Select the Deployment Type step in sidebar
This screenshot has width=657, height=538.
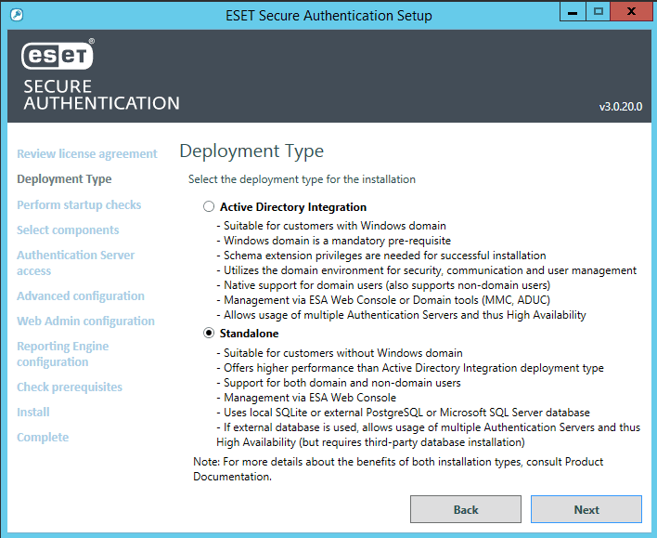click(x=64, y=179)
